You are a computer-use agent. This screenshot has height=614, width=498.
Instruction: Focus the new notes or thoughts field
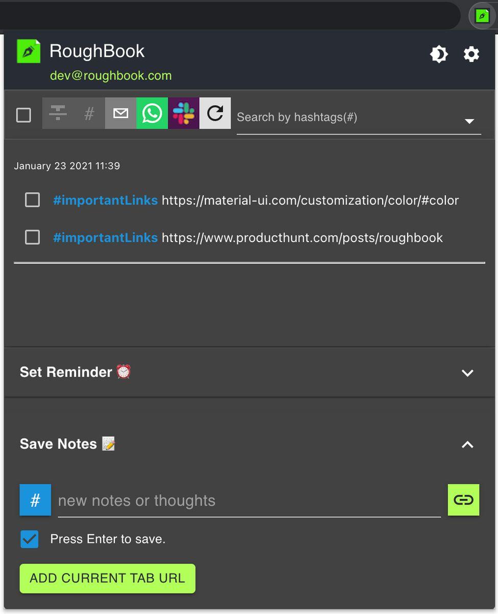[249, 501]
